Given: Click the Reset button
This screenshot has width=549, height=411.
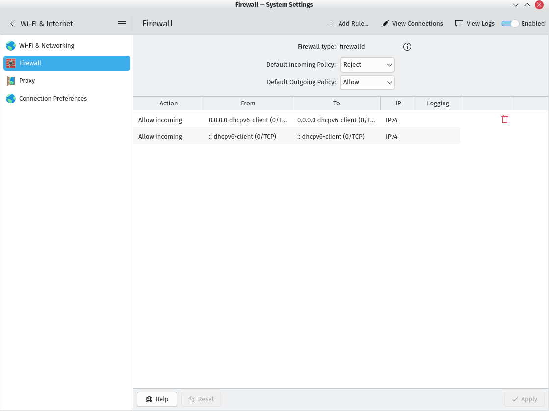Looking at the screenshot, I should (x=201, y=399).
